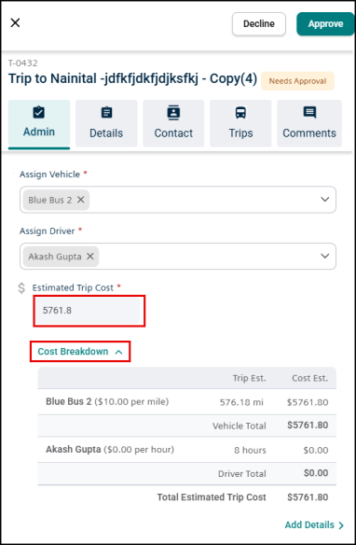Open the Assign Driver dropdown arrow
356x545 pixels.
(x=324, y=256)
